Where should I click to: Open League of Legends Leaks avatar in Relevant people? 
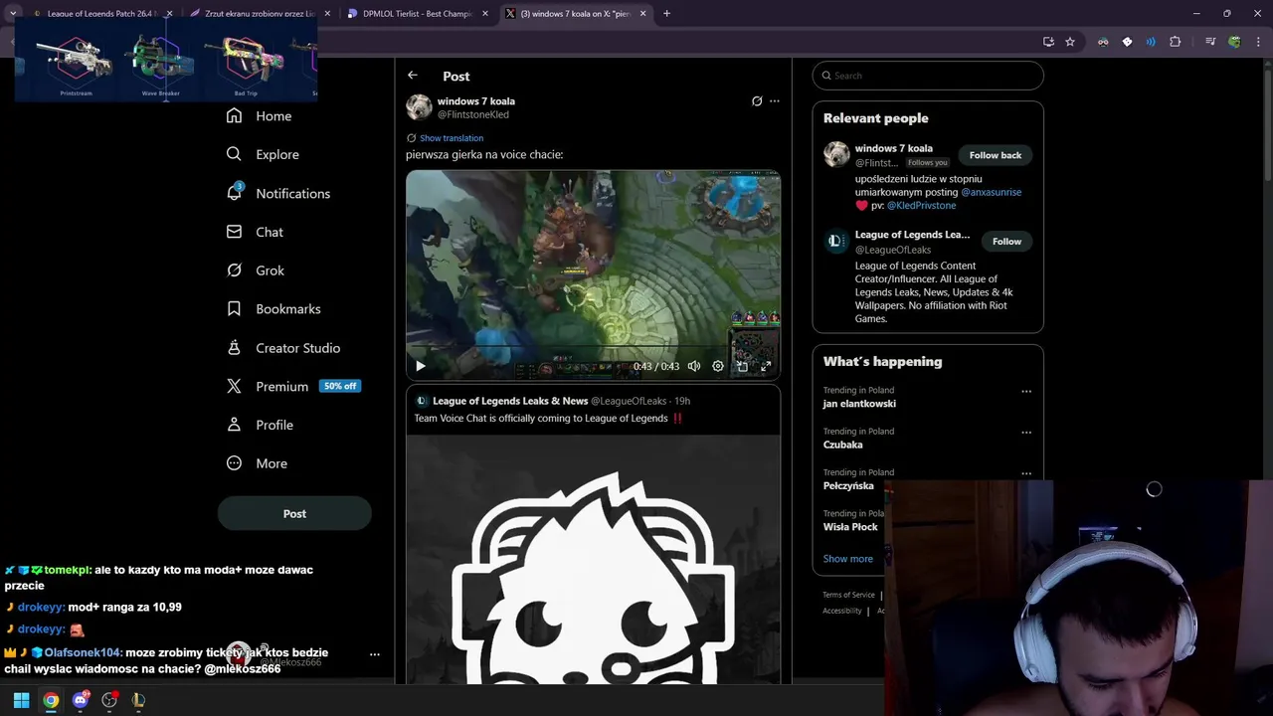tap(836, 242)
